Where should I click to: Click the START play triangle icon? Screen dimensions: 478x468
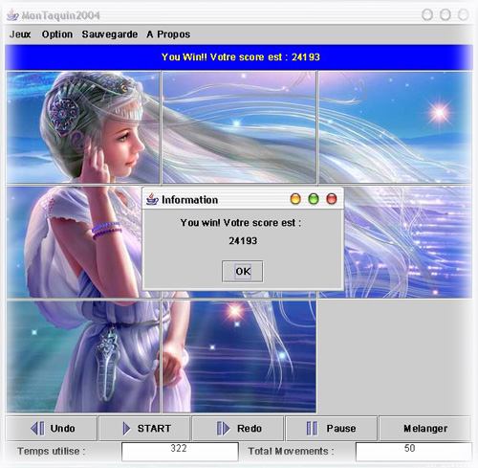[x=126, y=429]
